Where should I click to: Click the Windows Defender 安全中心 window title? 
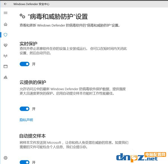click(31, 4)
